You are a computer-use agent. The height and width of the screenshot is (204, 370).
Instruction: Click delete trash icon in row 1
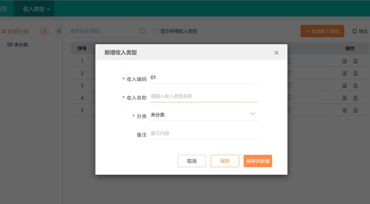pos(355,61)
